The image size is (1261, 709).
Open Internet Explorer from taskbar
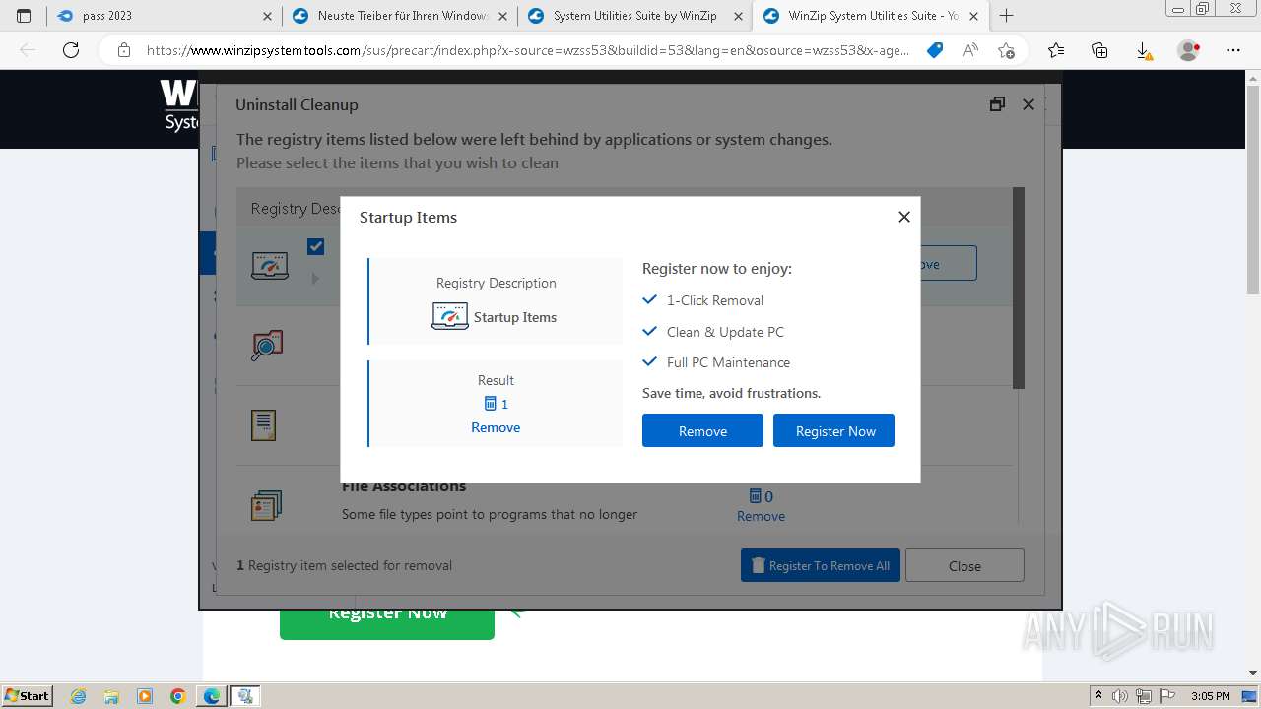[x=79, y=696]
